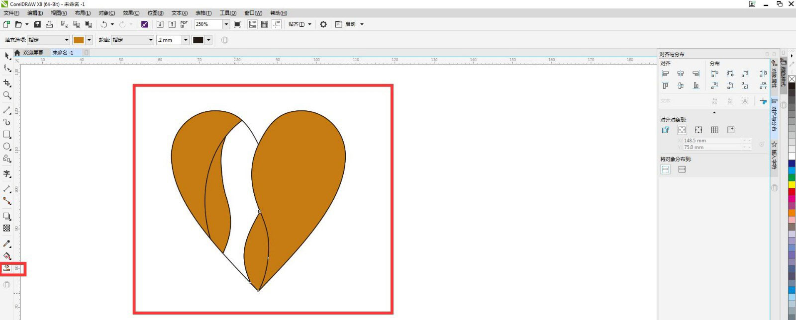Pick the Text tool (字)

point(7,173)
